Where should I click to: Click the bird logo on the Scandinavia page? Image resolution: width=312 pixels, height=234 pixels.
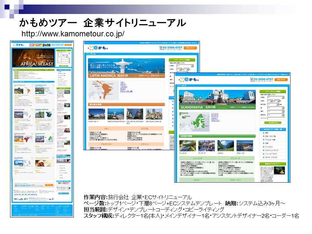pos(182,79)
